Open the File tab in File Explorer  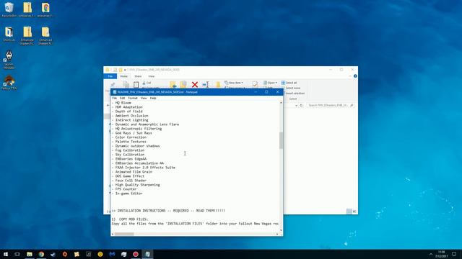point(110,76)
